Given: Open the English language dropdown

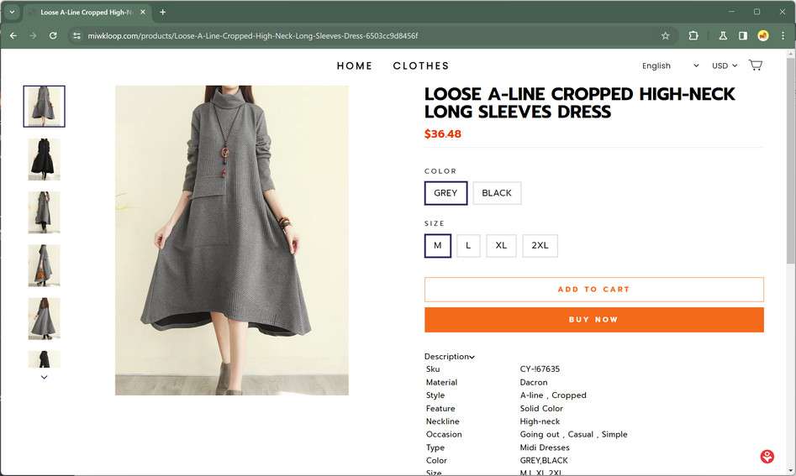Looking at the screenshot, I should 670,65.
